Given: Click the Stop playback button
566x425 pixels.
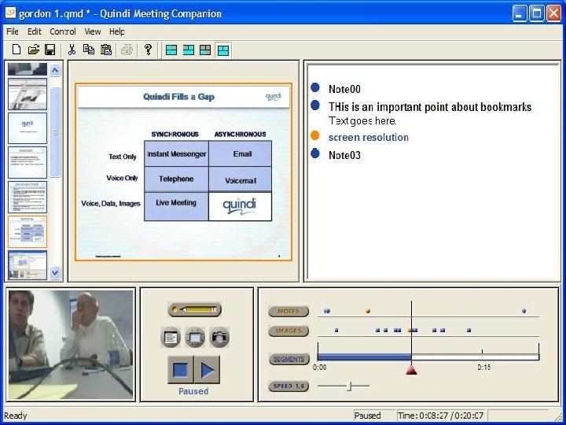Looking at the screenshot, I should tap(181, 370).
